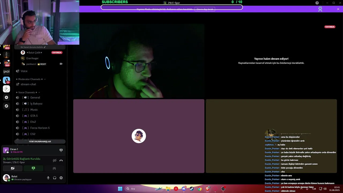Image resolution: width=343 pixels, height=193 pixels.
Task: Toggle the camera on button
Action: point(13,168)
